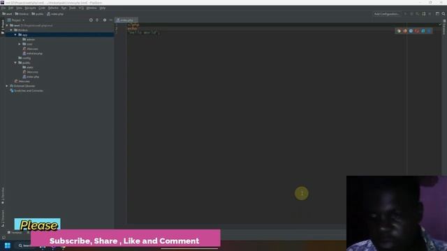This screenshot has height=251, width=447.
Task: Click the index.php breadcrumb in navigation bar
Action: pos(55,14)
